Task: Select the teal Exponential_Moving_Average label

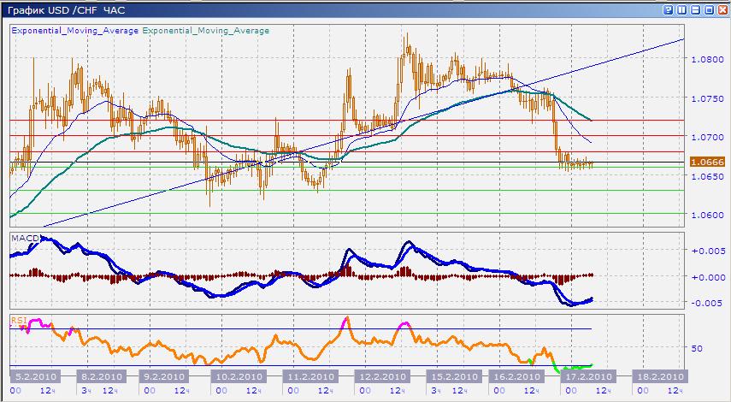Action: pos(205,31)
